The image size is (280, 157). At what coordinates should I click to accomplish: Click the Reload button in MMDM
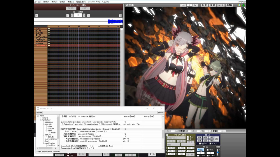39,113
